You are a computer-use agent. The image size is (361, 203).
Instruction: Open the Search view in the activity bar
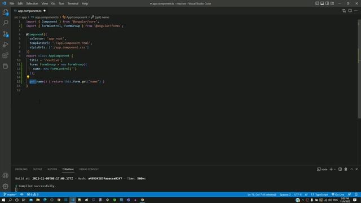click(5, 23)
